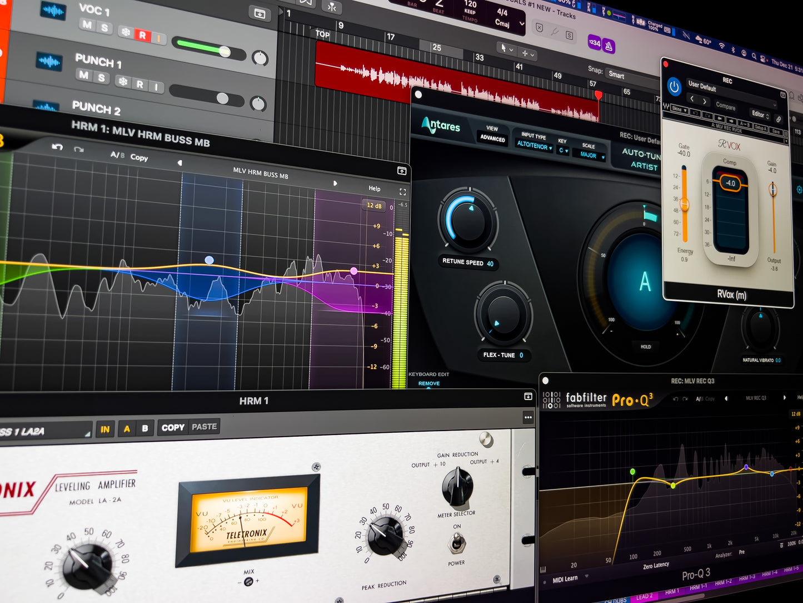Click the purple metronome button

tap(609, 47)
